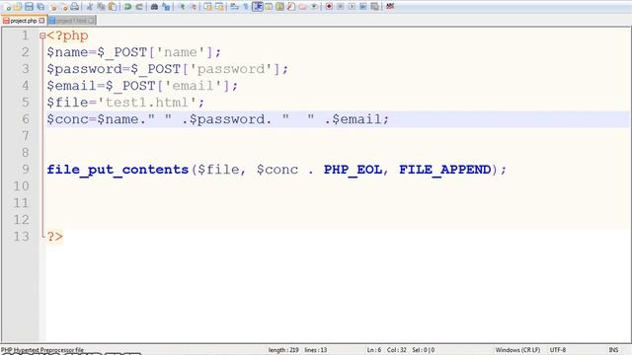Toggle file monitoring eye icon

pyautogui.click(x=314, y=7)
